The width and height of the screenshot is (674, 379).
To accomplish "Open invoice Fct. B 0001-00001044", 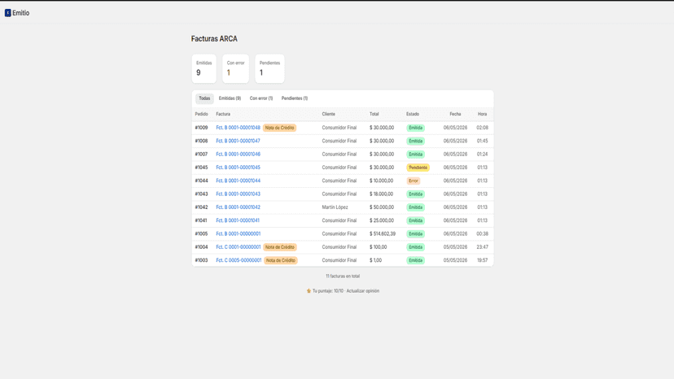I will [x=239, y=181].
